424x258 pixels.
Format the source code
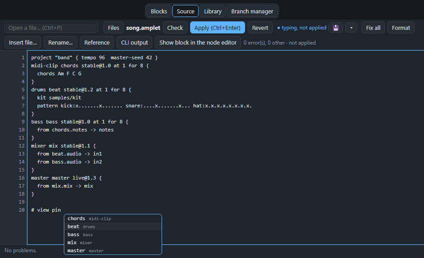(x=401, y=28)
